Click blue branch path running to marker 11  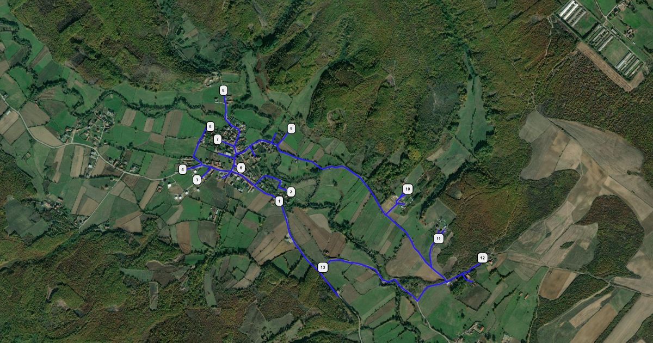pos(431,256)
